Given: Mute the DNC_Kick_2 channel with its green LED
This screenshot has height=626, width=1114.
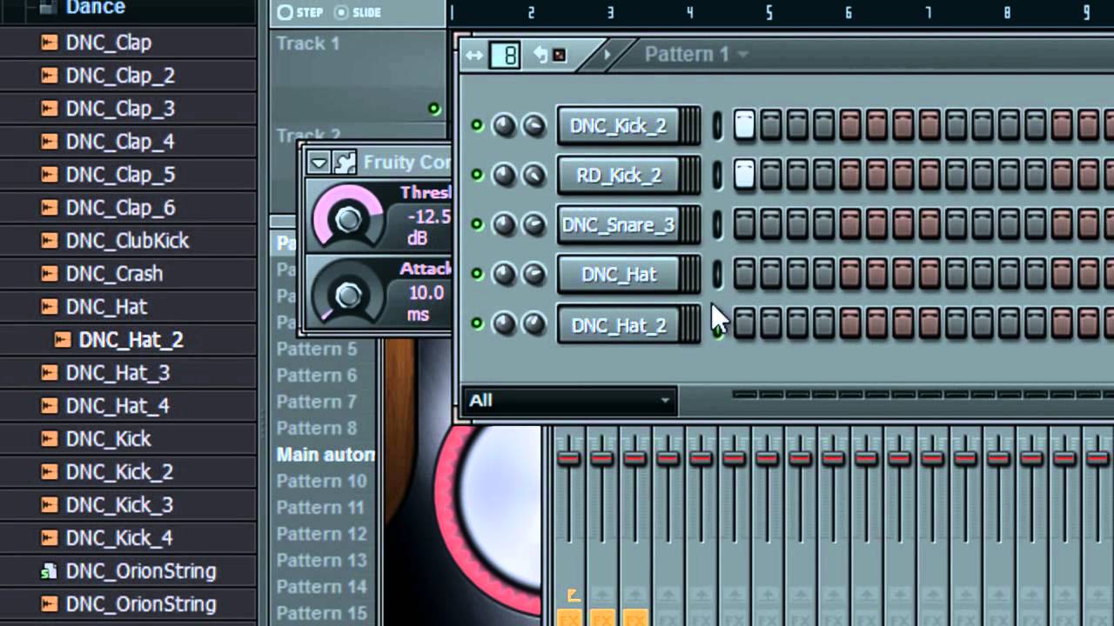Looking at the screenshot, I should click(x=477, y=125).
